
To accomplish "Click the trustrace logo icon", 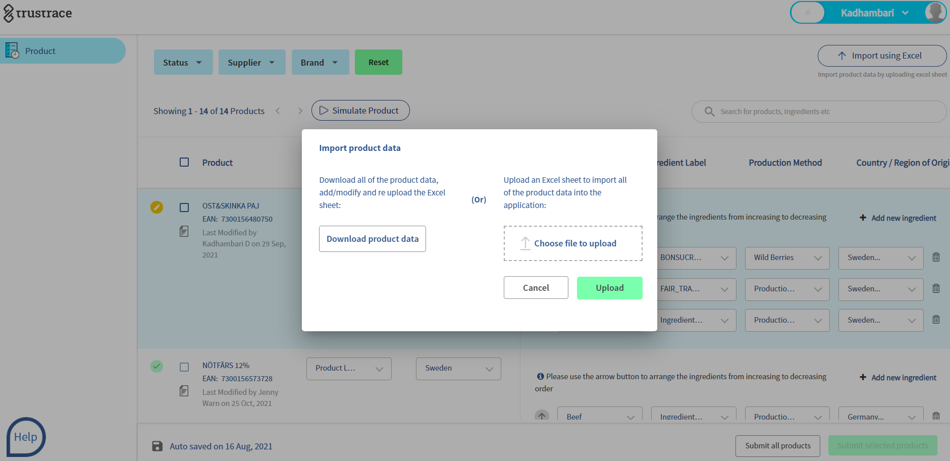I will 9,13.
